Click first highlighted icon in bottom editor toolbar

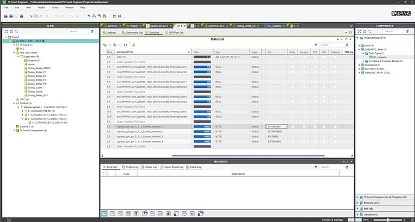(x=104, y=213)
